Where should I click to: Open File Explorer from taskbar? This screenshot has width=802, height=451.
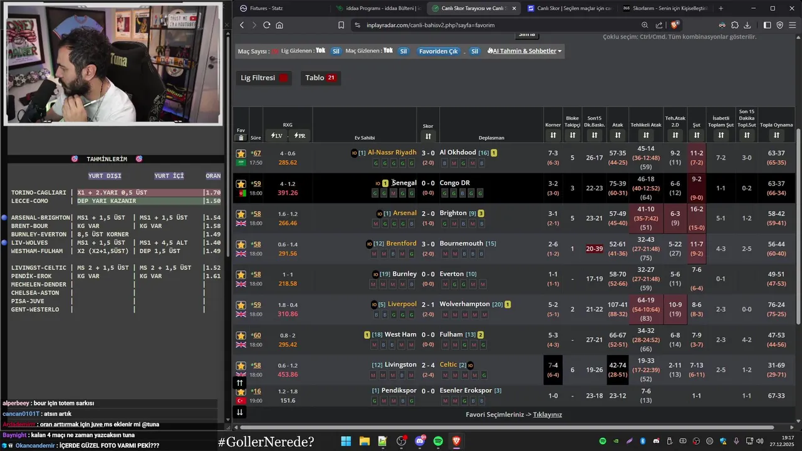(x=364, y=442)
